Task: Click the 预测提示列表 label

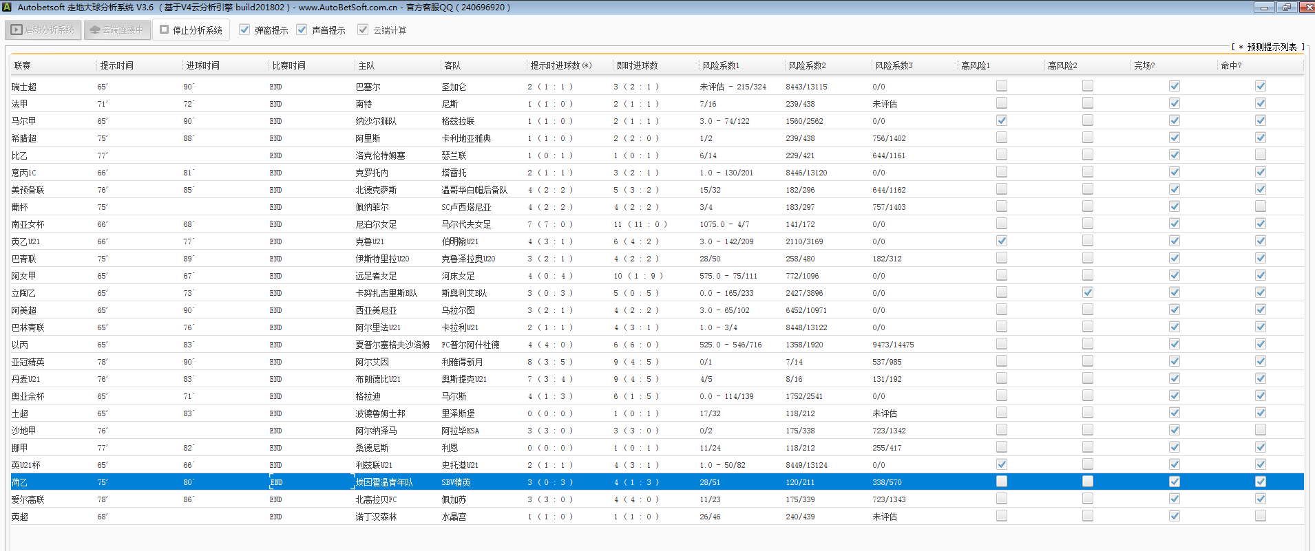Action: [1271, 47]
